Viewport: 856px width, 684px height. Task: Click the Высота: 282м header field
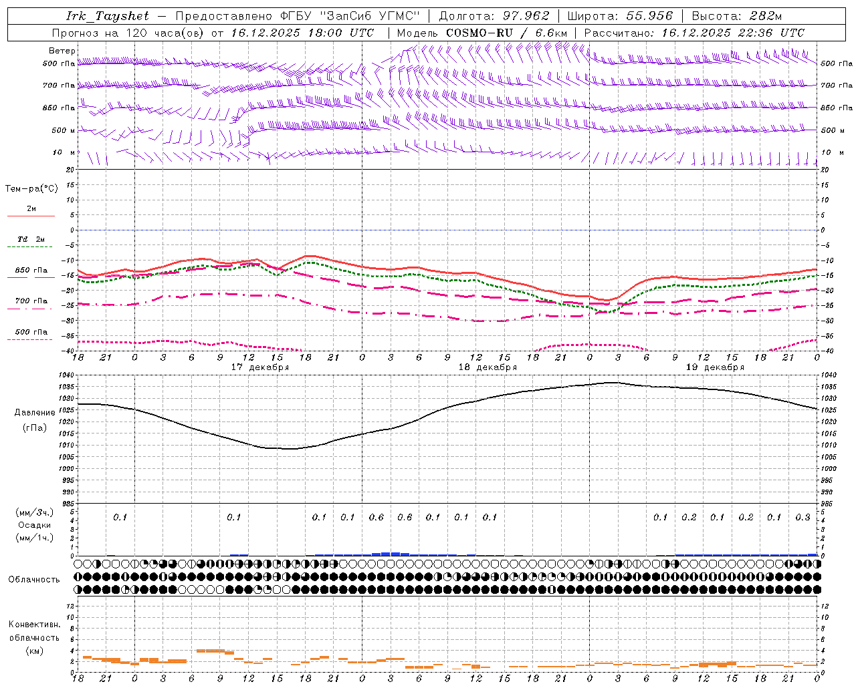pyautogui.click(x=737, y=16)
